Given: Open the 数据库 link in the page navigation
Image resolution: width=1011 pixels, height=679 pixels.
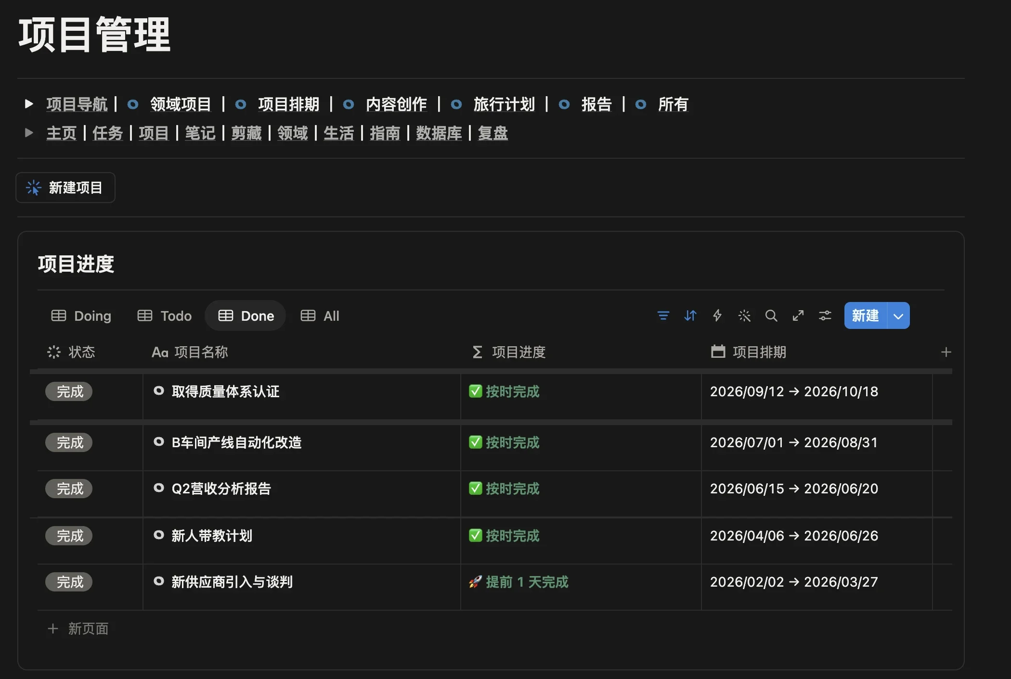Looking at the screenshot, I should [x=439, y=133].
